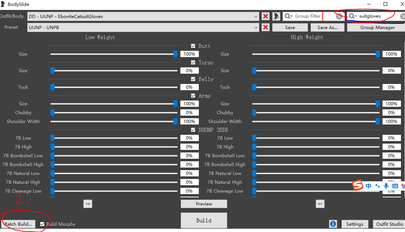This screenshot has width=405, height=232.
Task: Open the Settings dialog
Action: [354, 224]
